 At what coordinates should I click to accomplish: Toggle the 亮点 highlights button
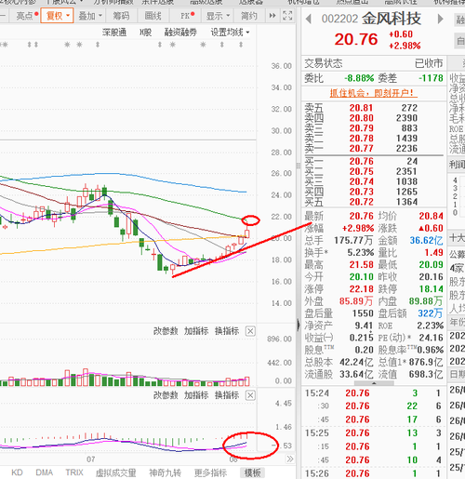(x=27, y=16)
